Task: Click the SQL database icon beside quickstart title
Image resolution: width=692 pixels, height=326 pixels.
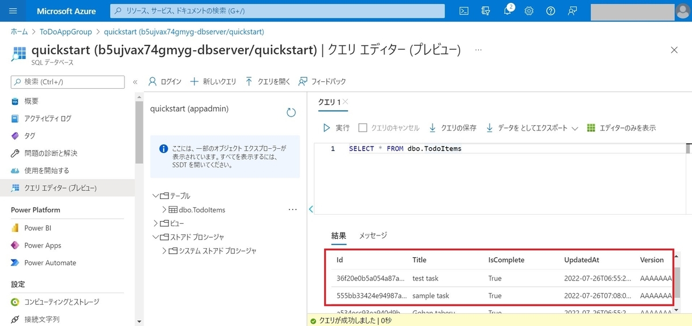Action: [x=18, y=54]
